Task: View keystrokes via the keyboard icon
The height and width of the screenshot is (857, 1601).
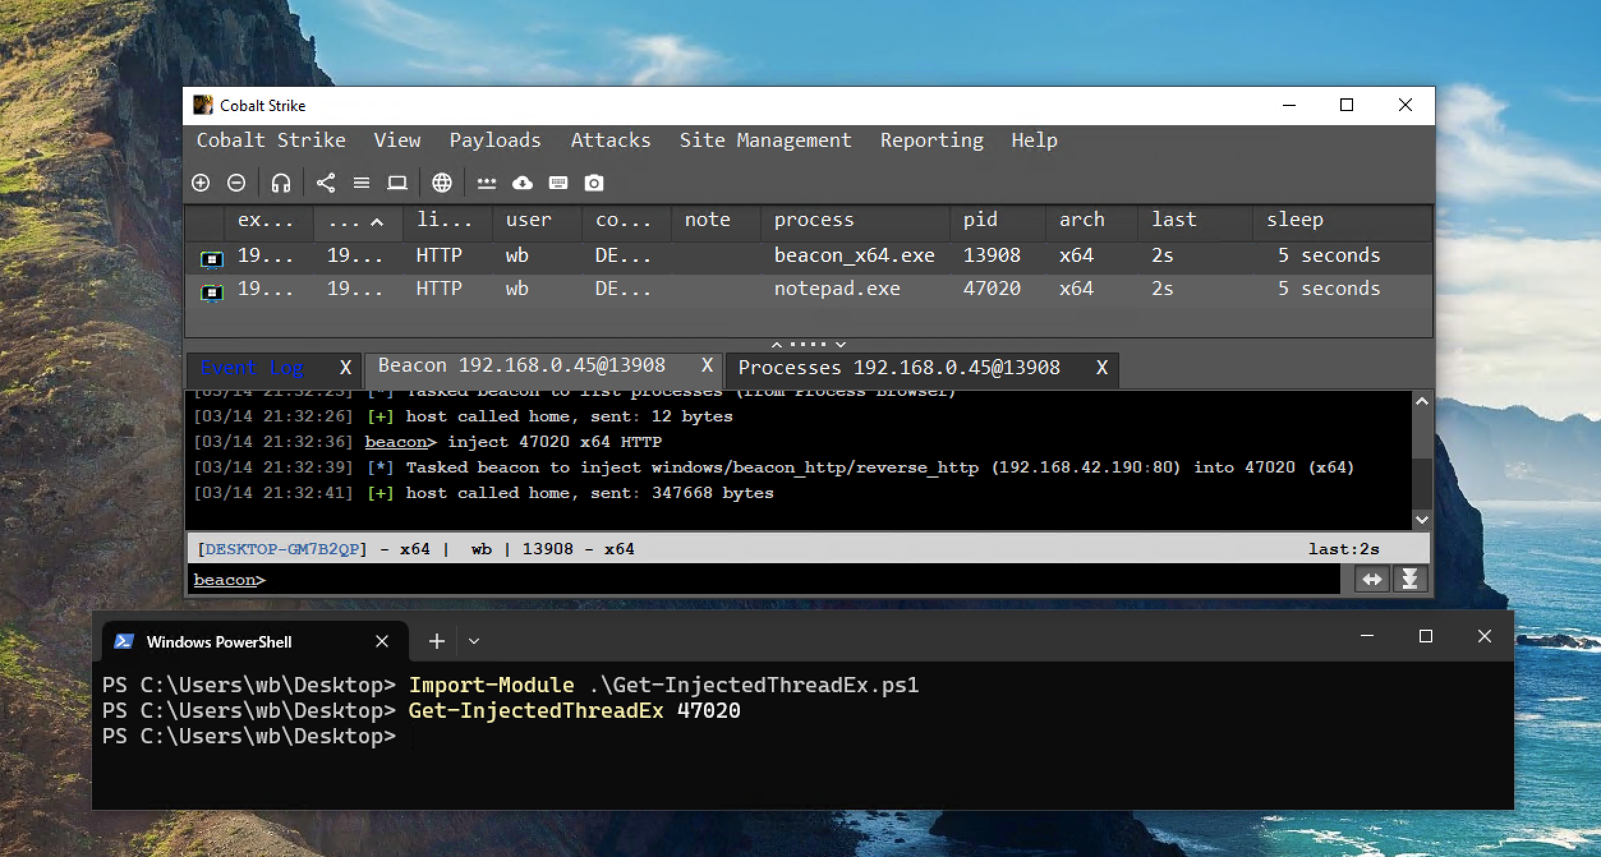Action: click(x=558, y=183)
